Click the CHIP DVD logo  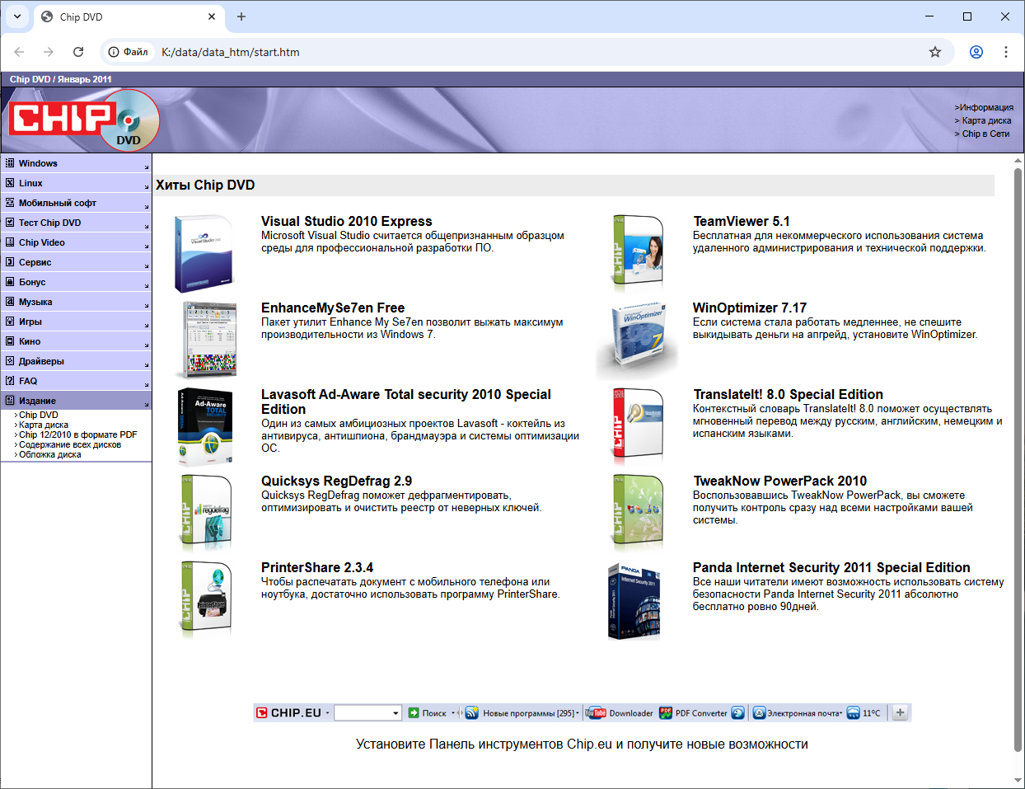click(x=85, y=120)
